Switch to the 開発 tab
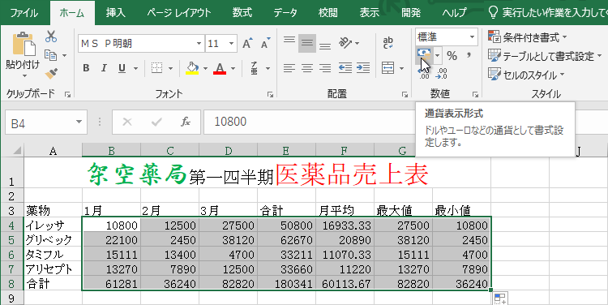 411,13
